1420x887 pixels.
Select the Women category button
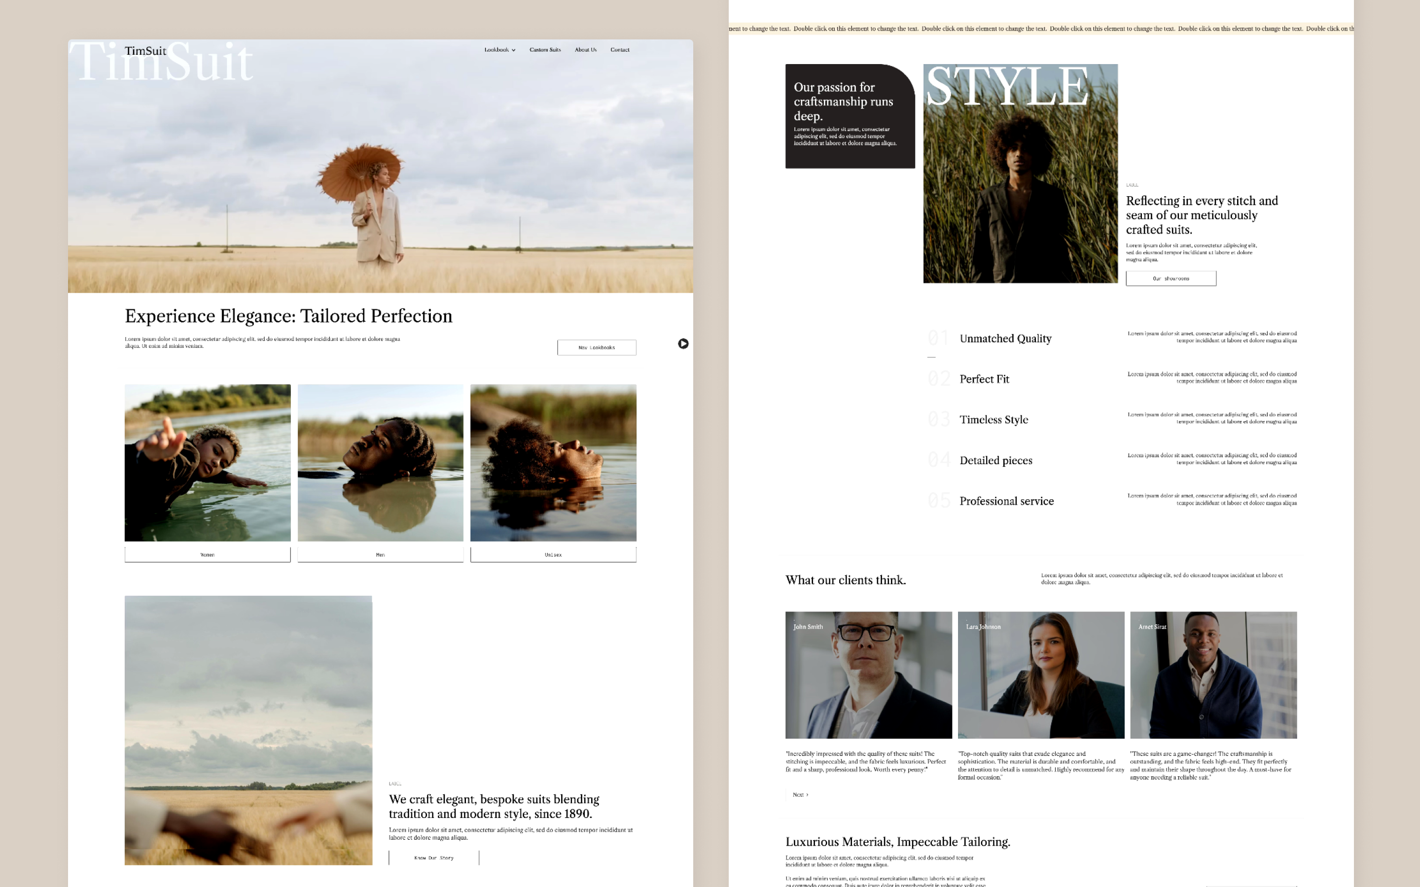[207, 554]
